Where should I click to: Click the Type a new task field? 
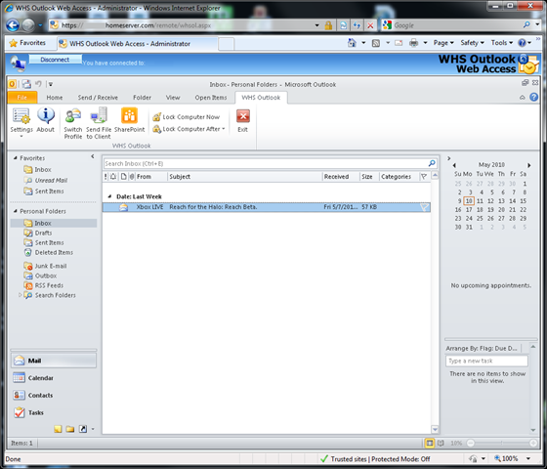click(486, 361)
